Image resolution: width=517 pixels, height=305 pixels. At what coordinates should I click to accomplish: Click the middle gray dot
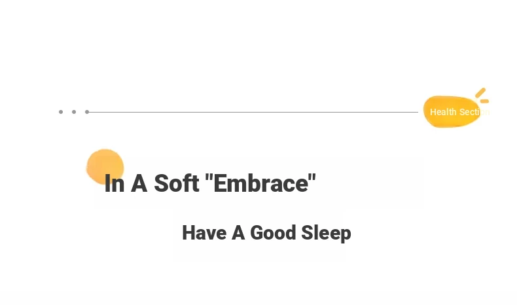[74, 112]
